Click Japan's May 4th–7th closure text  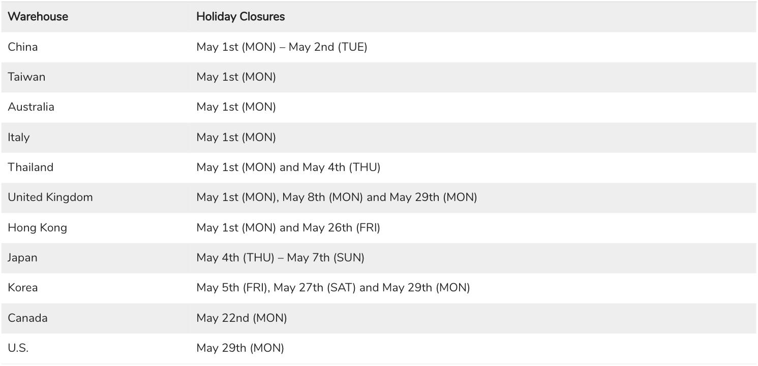click(280, 258)
